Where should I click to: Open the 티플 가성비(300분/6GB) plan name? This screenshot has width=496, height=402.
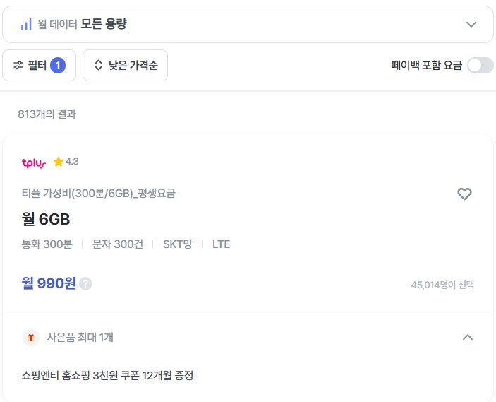(98, 193)
